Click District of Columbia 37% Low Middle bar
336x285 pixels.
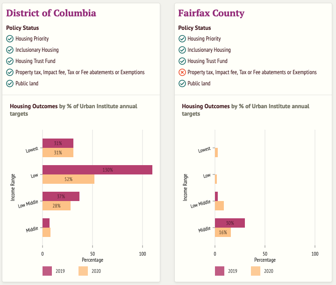point(61,196)
